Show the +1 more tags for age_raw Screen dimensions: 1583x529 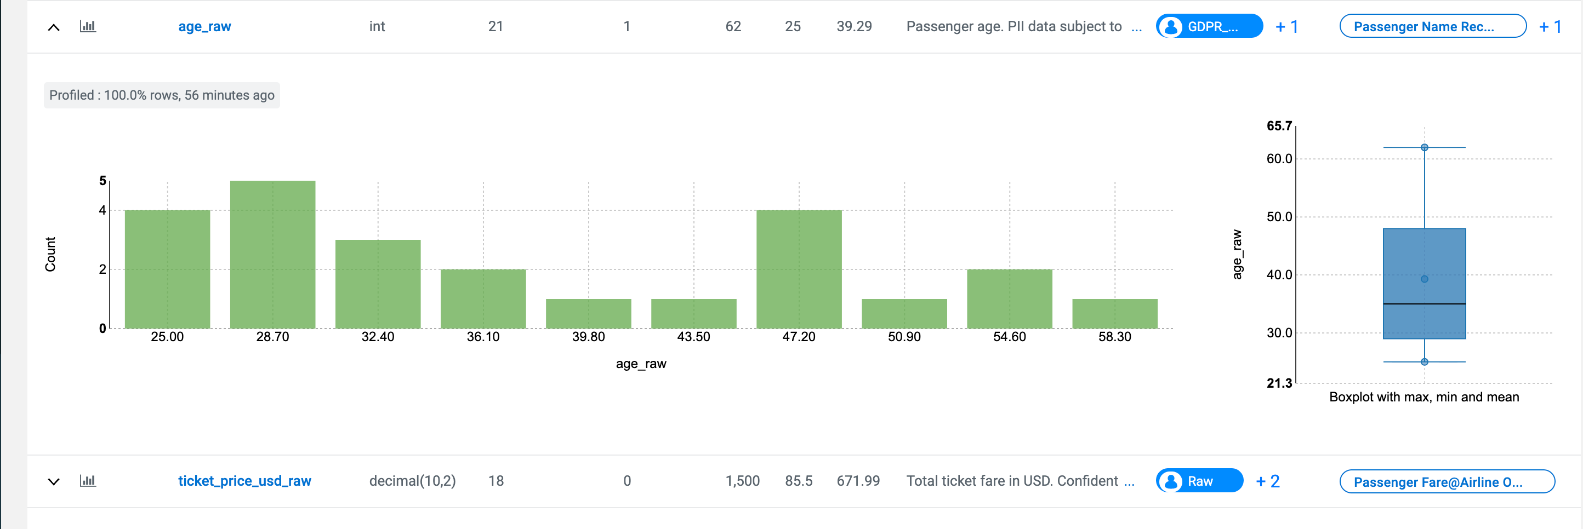coord(1287,27)
